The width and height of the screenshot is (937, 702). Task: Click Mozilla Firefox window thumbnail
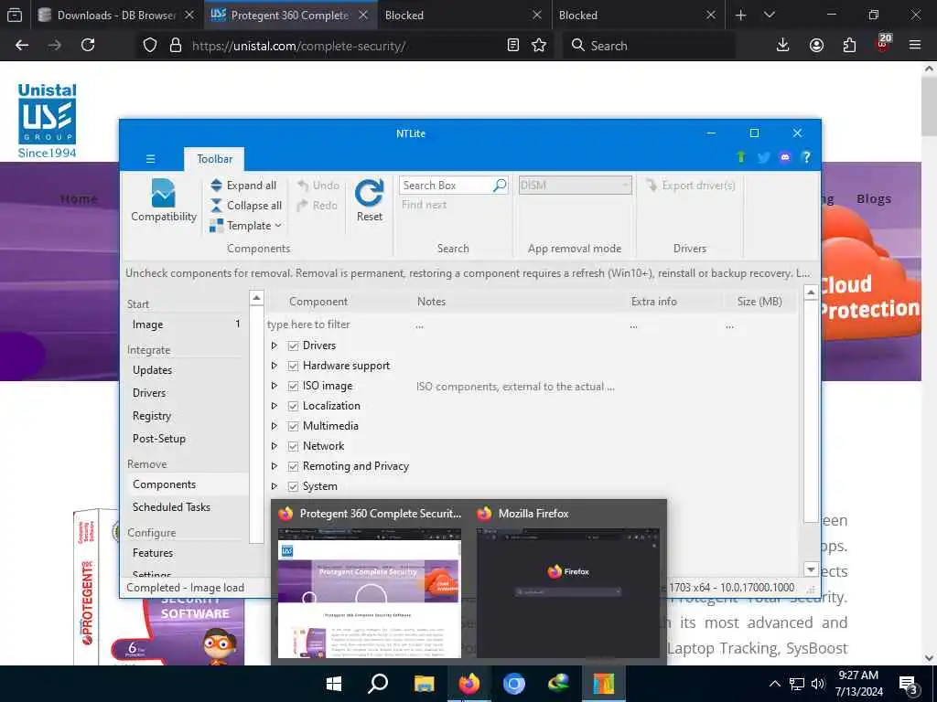point(567,592)
